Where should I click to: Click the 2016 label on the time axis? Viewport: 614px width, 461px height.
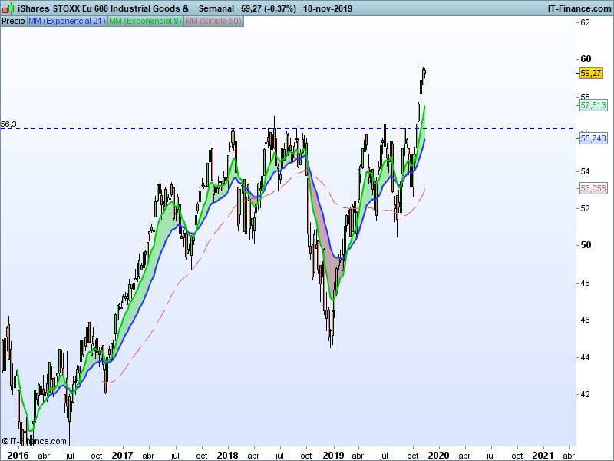pyautogui.click(x=18, y=455)
